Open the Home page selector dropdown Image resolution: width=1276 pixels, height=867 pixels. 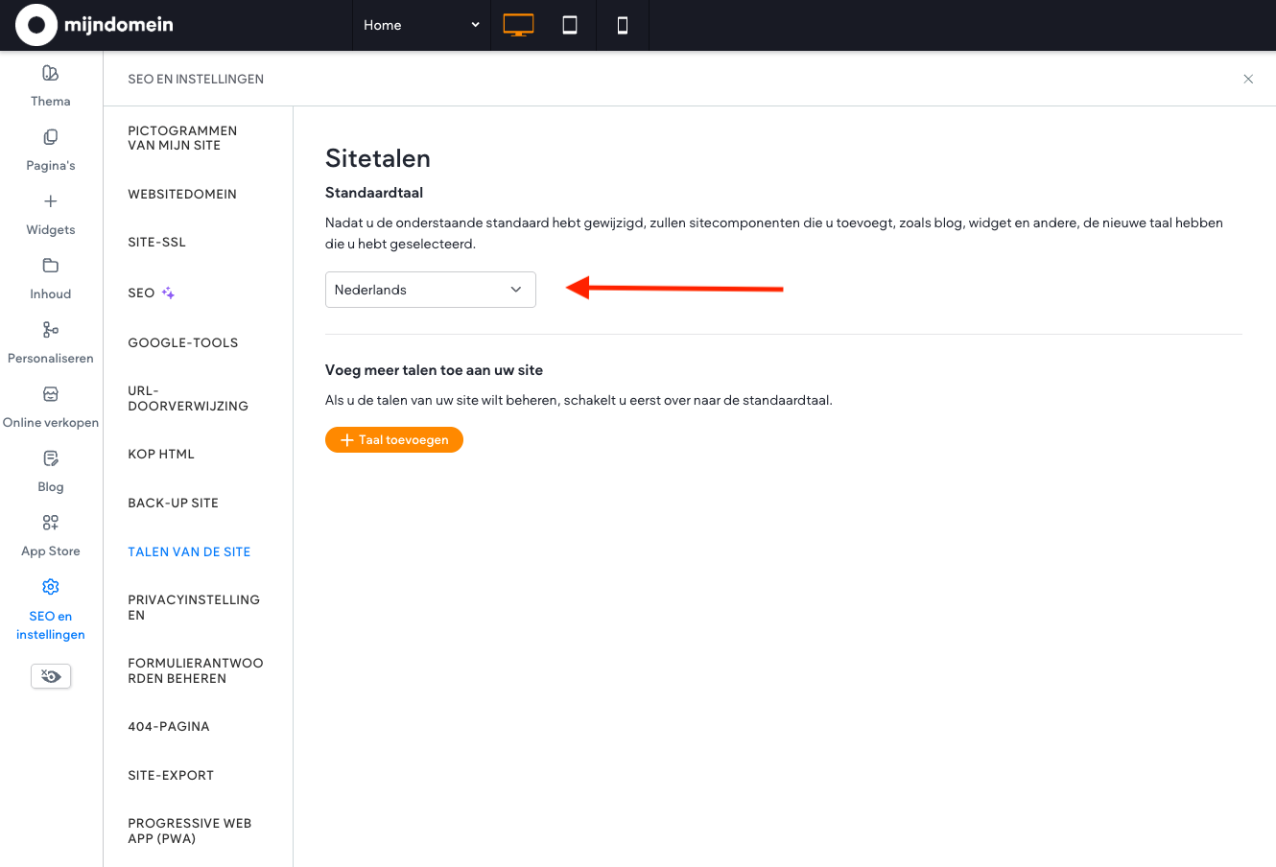pyautogui.click(x=421, y=25)
